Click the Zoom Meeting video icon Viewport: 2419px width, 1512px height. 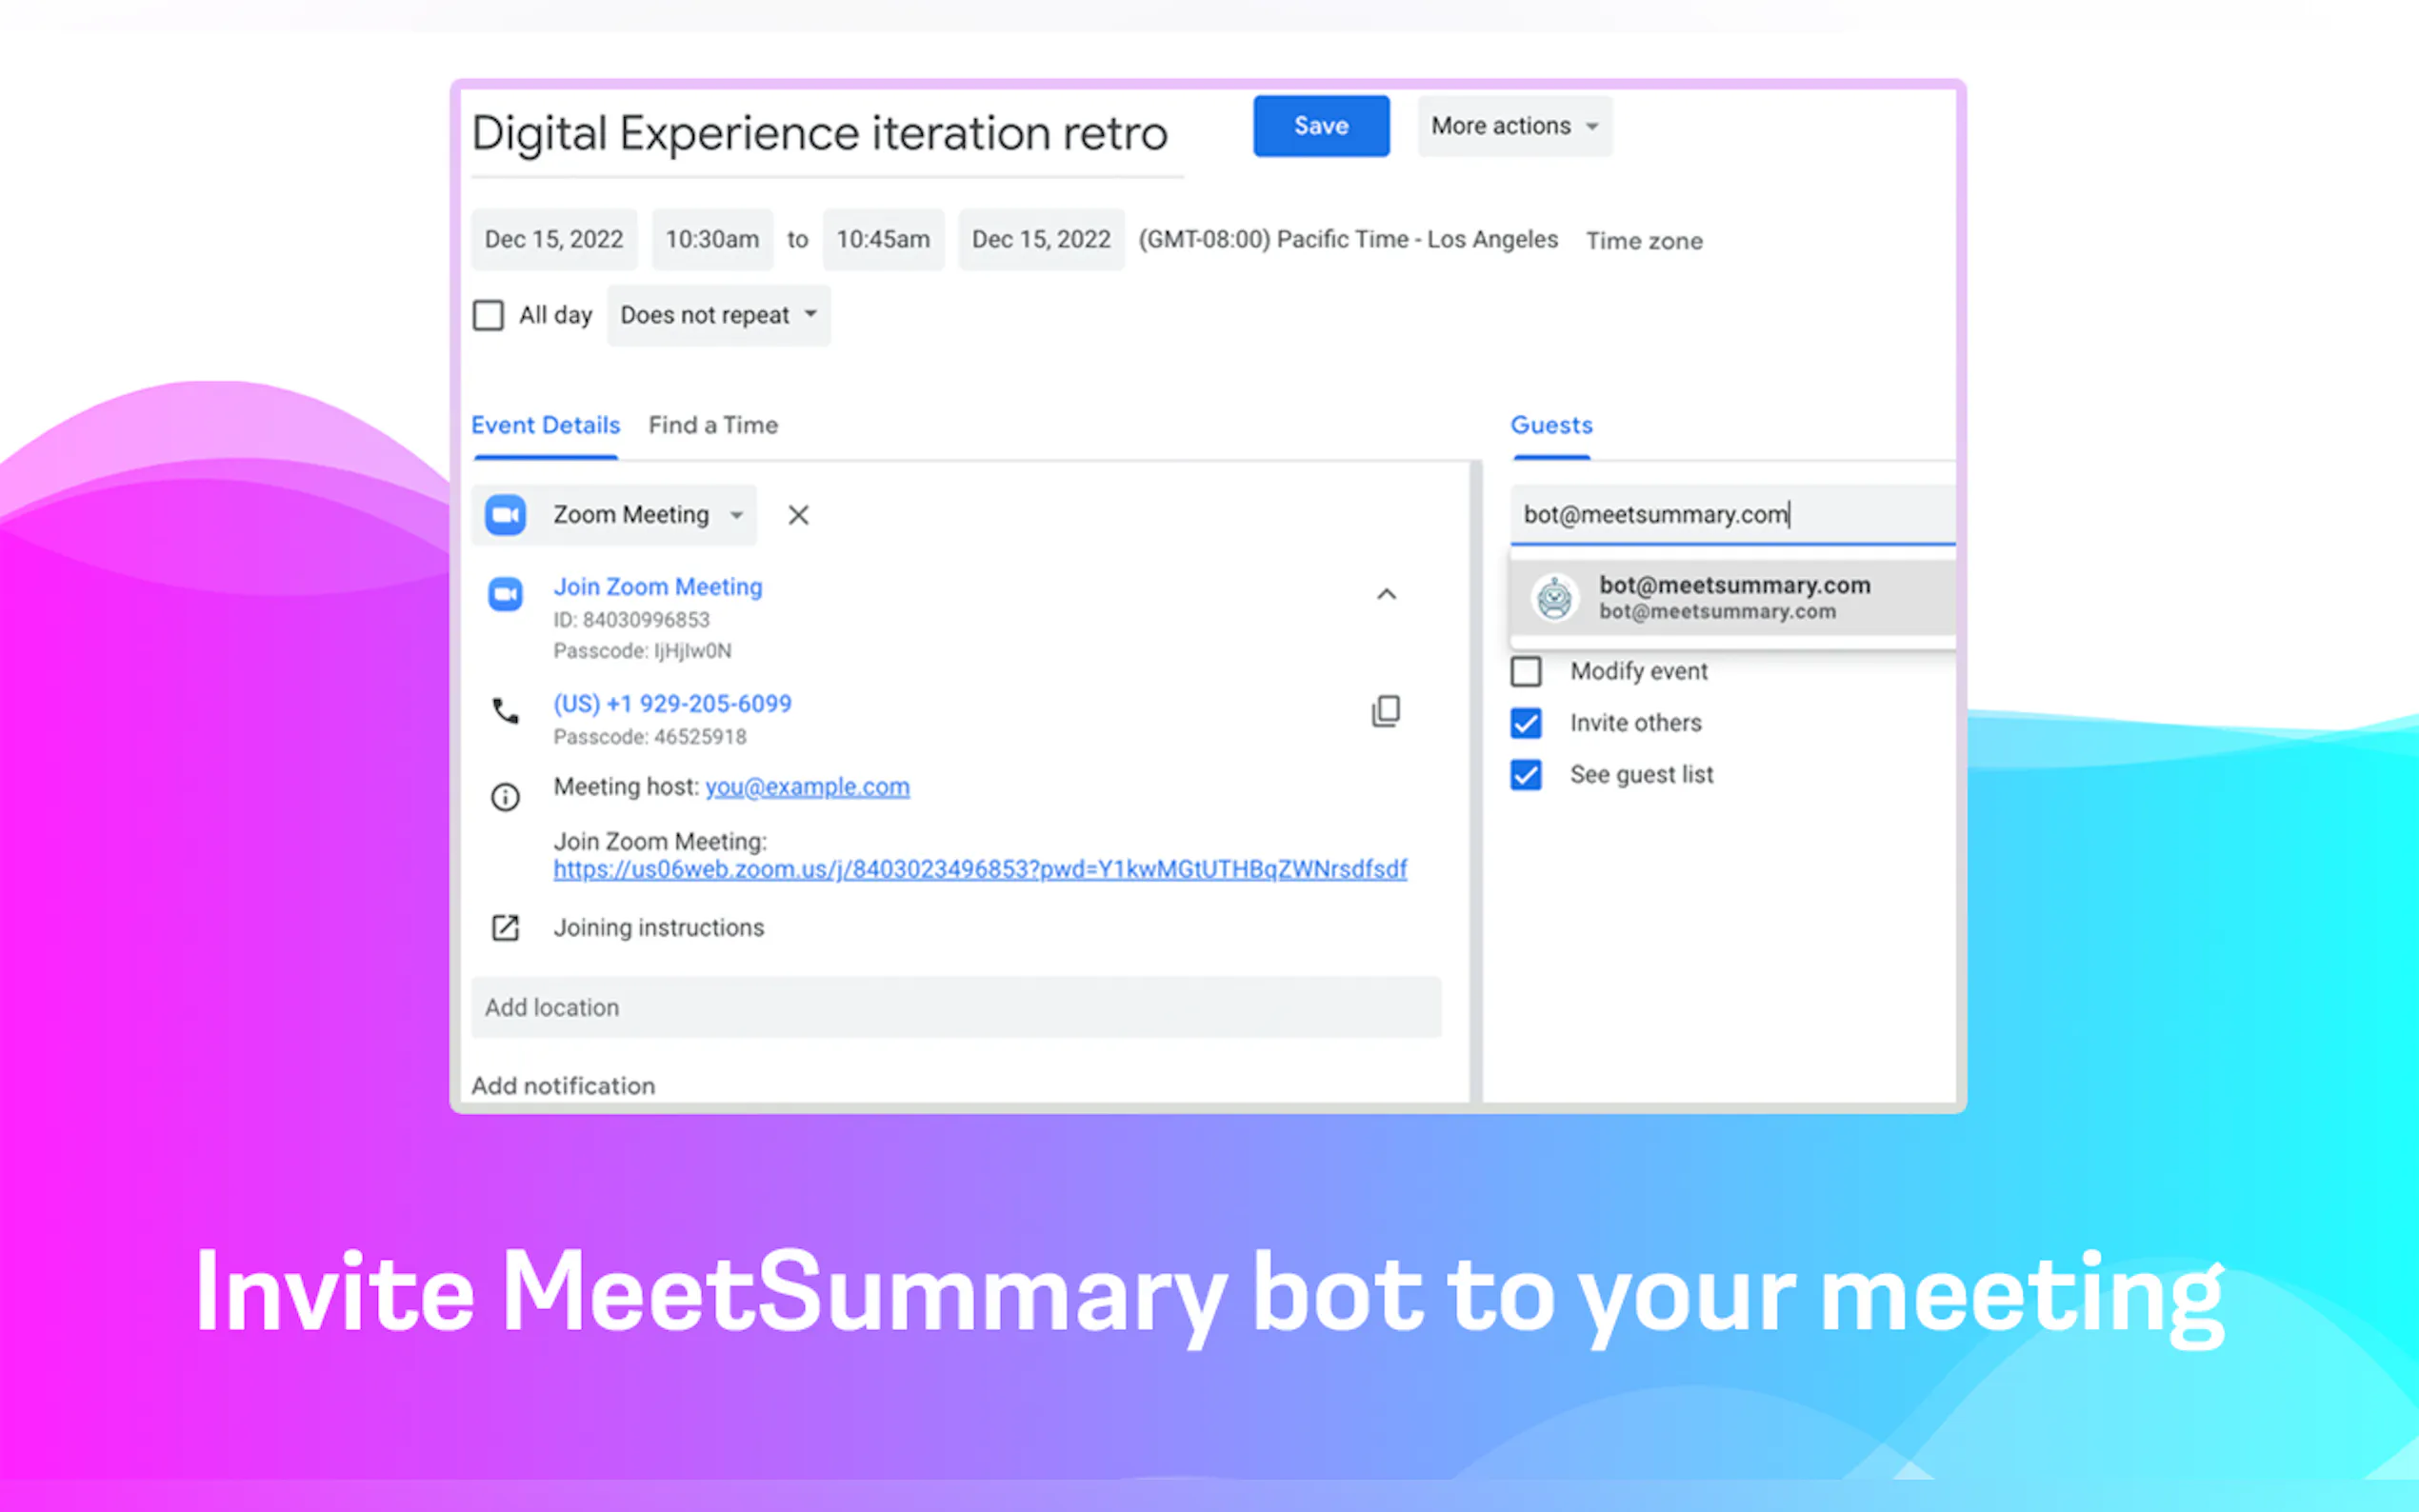pos(505,515)
